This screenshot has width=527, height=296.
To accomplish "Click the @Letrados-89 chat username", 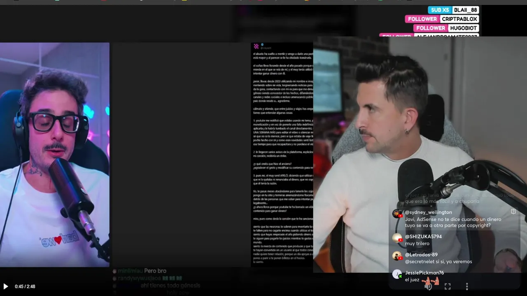I will 421,254.
